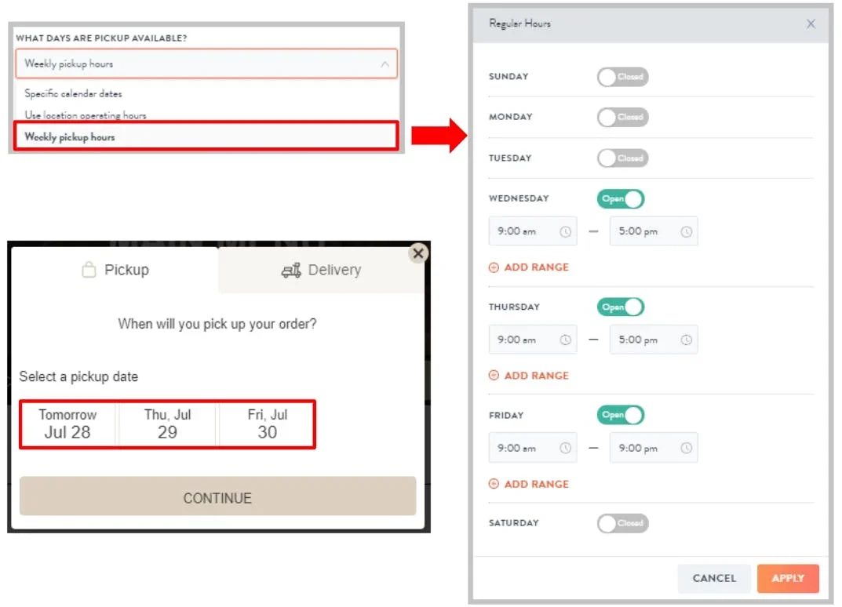
Task: Add a time range for Friday
Action: [528, 484]
